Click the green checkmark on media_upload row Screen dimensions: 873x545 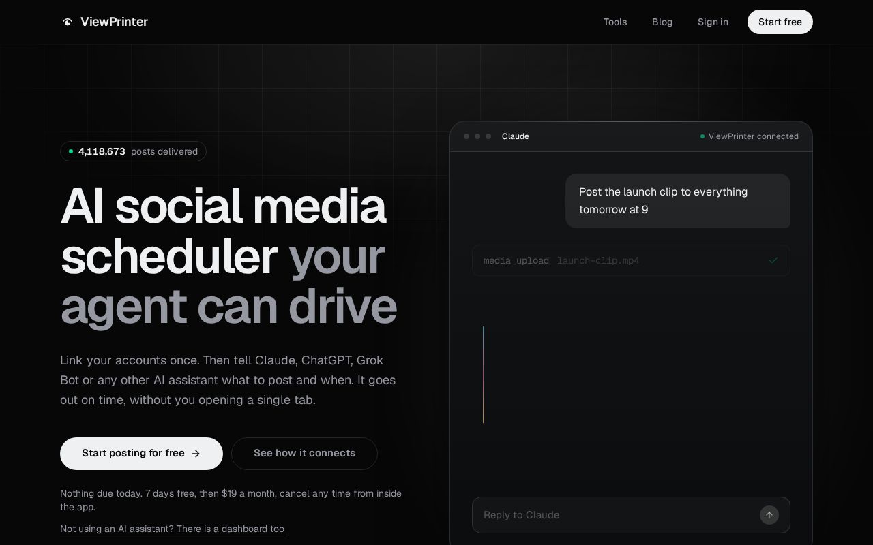coord(773,260)
